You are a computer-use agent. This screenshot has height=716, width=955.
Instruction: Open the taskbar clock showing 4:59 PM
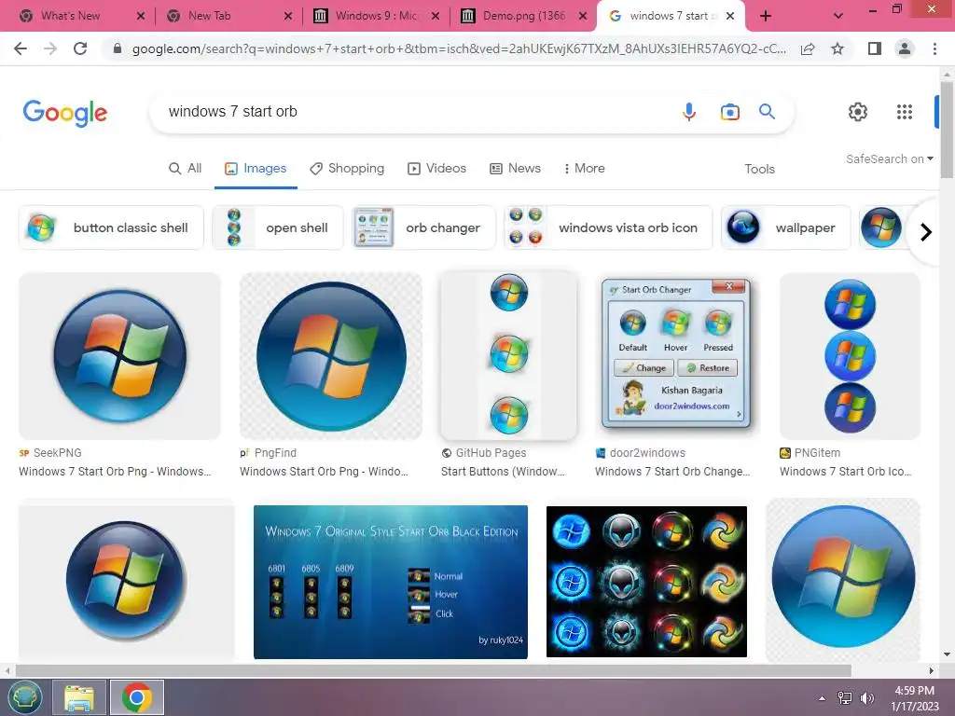(x=914, y=698)
